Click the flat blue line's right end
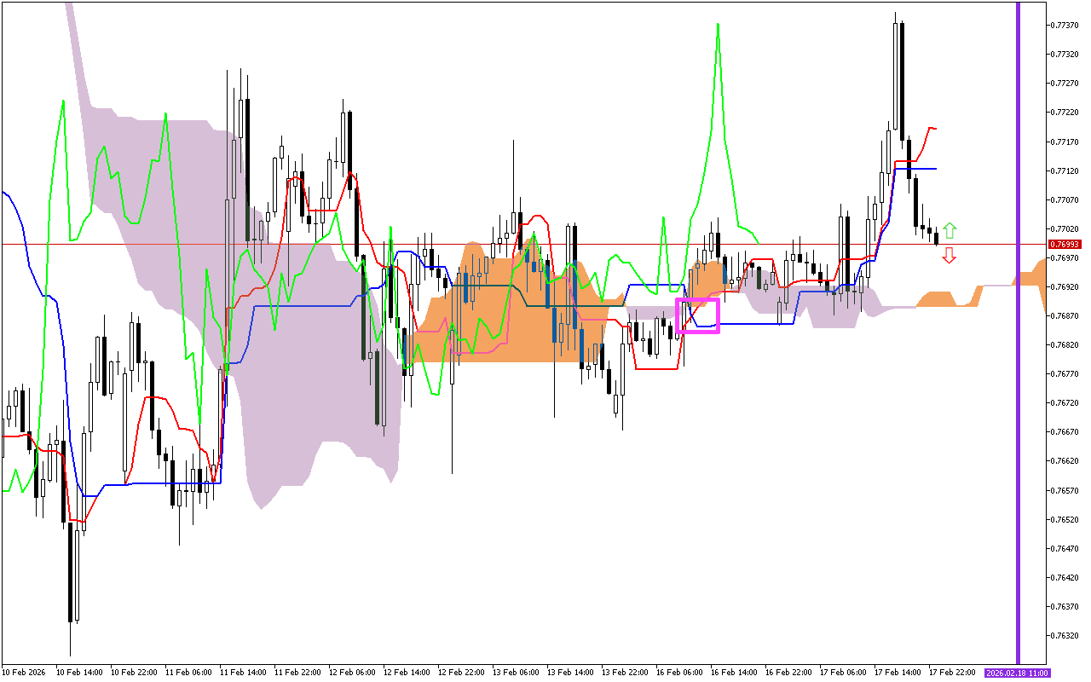The image size is (1091, 682). tap(935, 169)
